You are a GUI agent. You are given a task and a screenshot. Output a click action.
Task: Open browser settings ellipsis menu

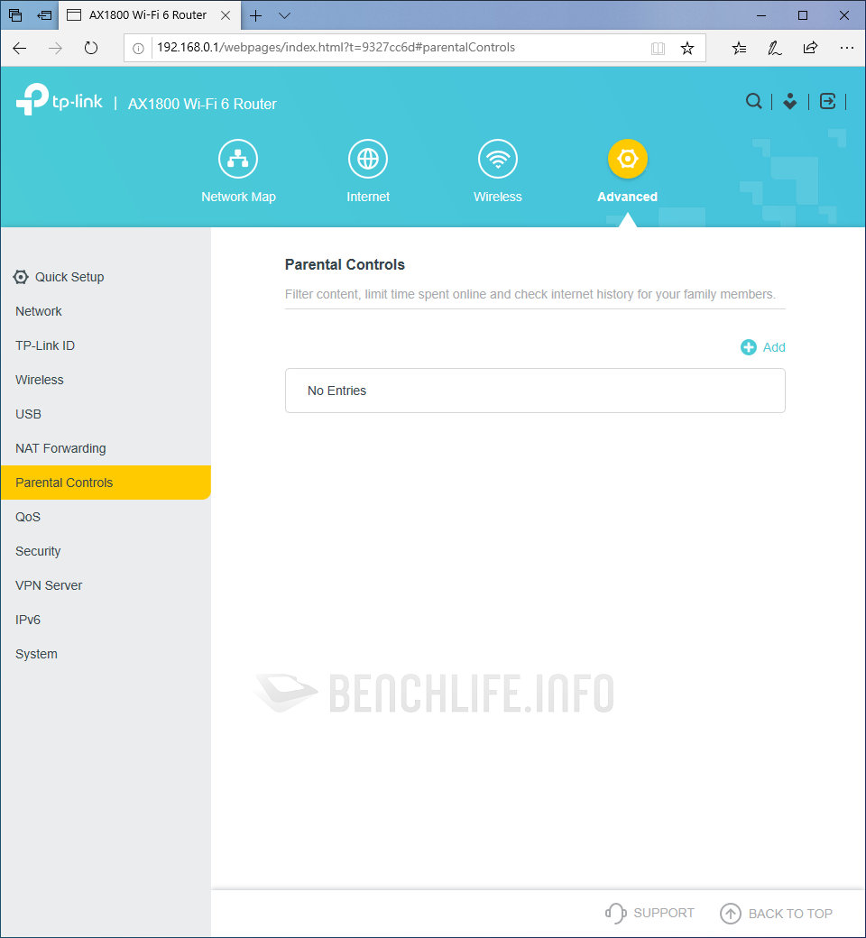(846, 48)
